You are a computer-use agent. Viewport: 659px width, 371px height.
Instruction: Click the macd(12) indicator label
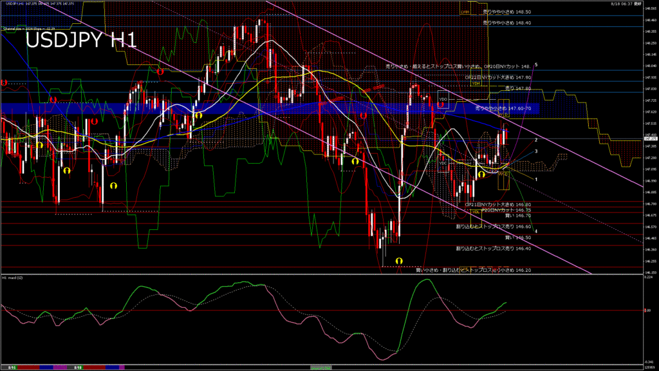(13, 278)
